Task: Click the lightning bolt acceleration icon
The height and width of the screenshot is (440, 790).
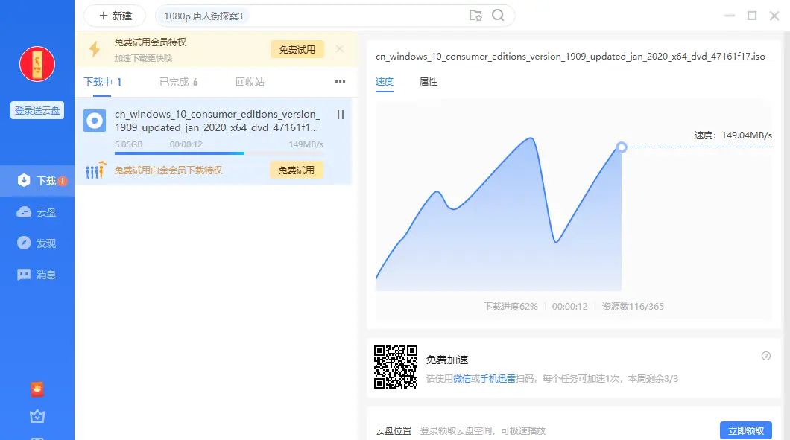Action: (94, 49)
